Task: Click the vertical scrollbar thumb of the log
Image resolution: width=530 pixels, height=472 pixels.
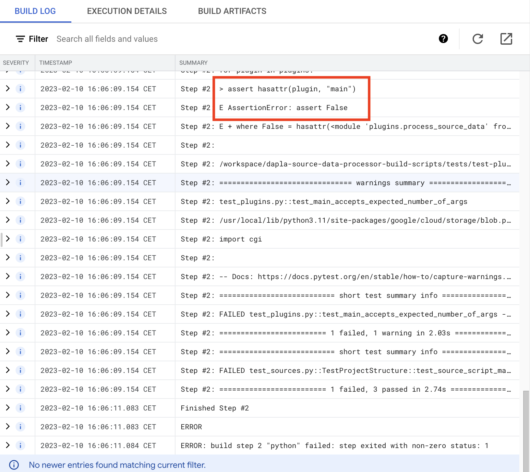Action: 526,431
